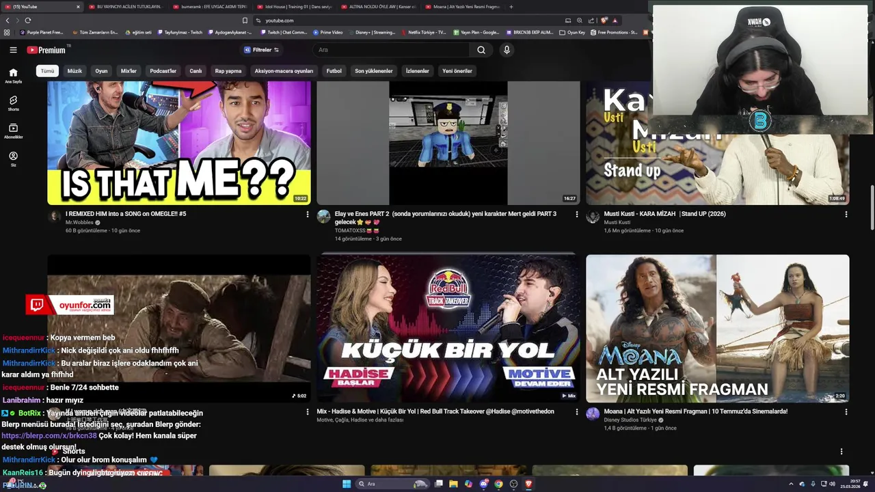
Task: Select the Müzik filter chip
Action: (75, 71)
